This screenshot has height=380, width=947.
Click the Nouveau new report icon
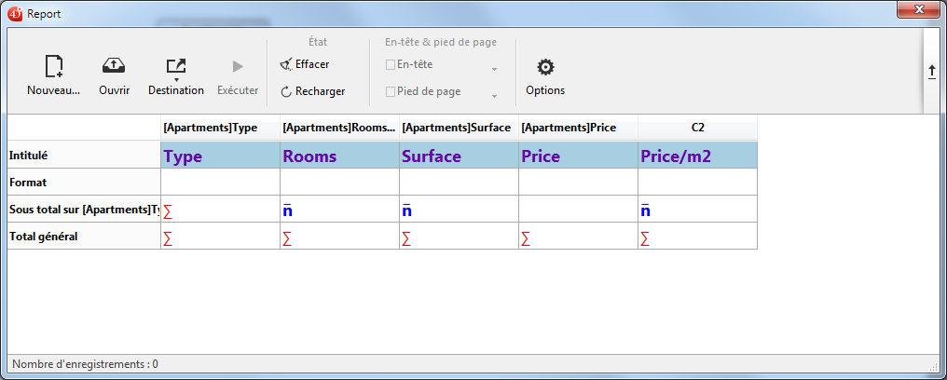(x=53, y=66)
